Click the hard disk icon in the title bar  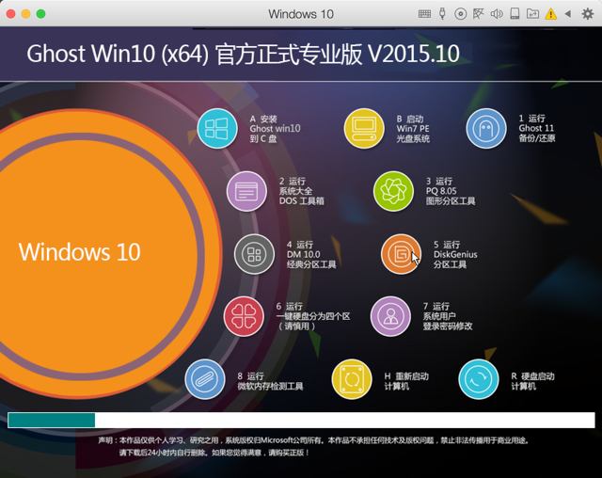click(x=515, y=14)
